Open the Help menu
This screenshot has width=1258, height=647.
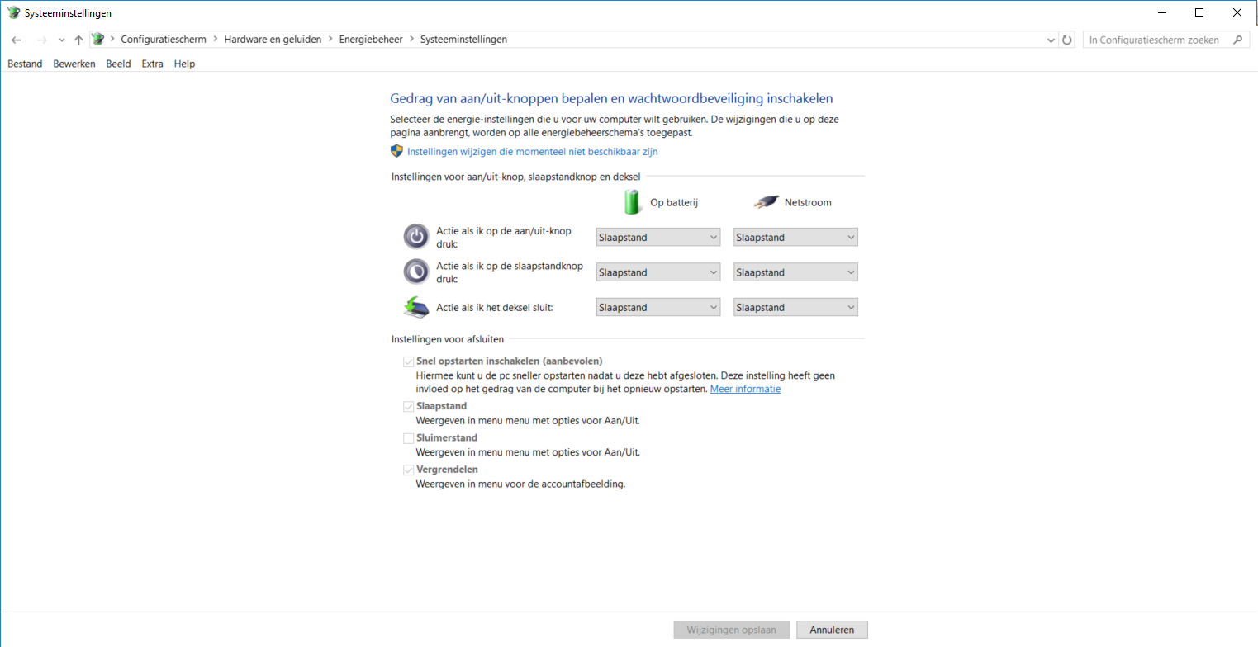pos(184,64)
